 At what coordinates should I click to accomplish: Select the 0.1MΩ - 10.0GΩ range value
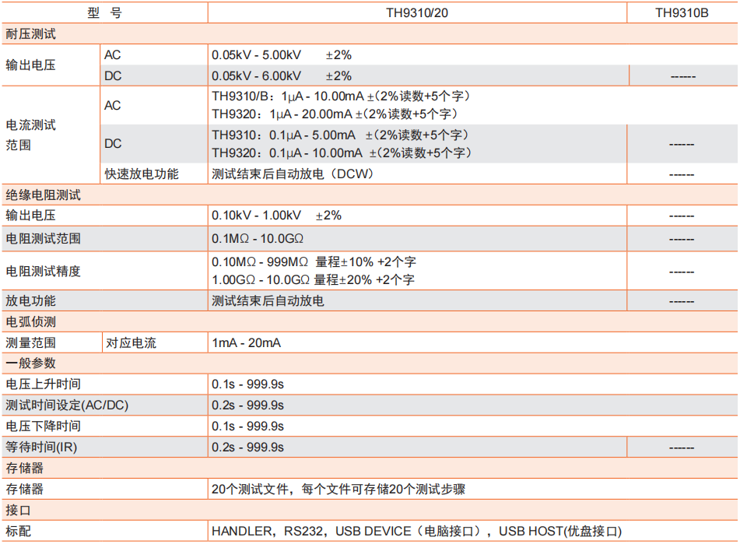pyautogui.click(x=258, y=238)
